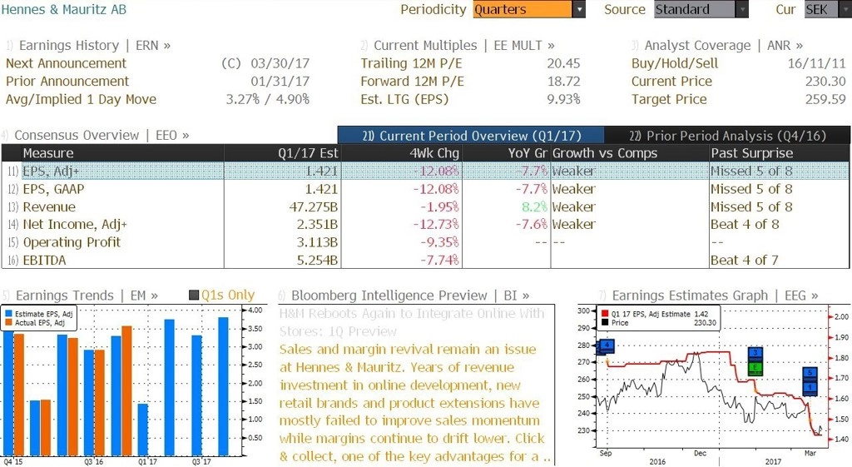852x467 pixels.
Task: Open the Periodicity Quarters dropdown
Action: pos(529,9)
